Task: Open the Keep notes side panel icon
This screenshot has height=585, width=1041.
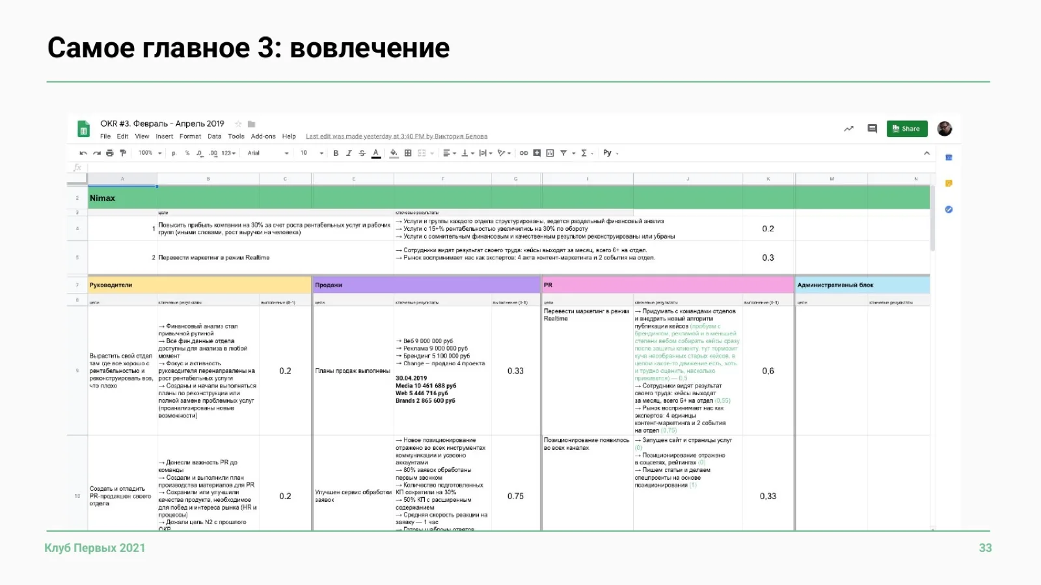Action: click(x=949, y=183)
